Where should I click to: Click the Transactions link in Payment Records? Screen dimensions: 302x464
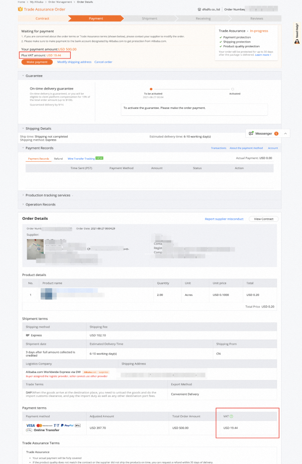tap(218, 148)
